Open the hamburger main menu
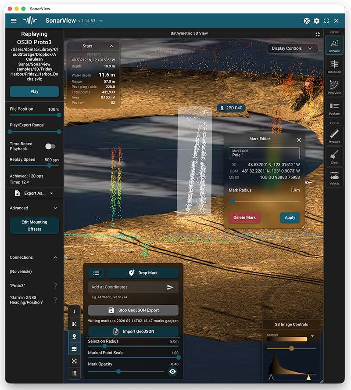 [x=14, y=21]
